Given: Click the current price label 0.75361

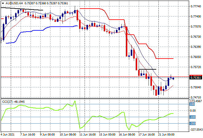Looking at the screenshot, I should pyautogui.click(x=196, y=78).
